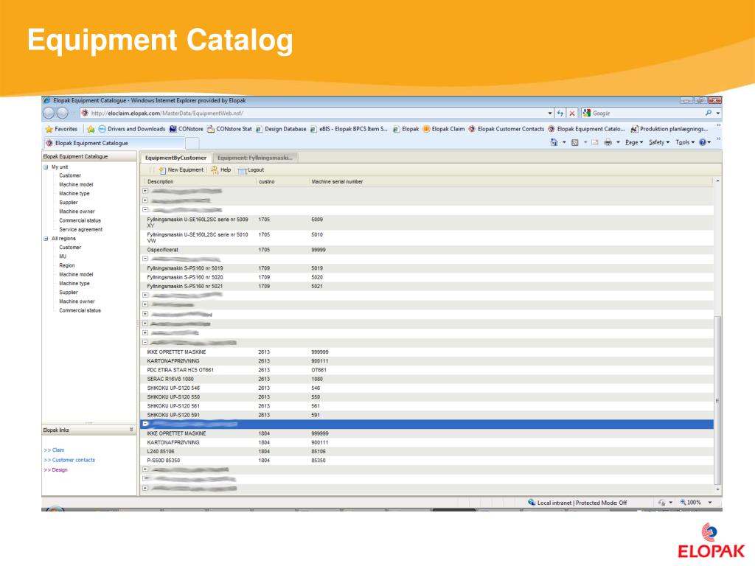The width and height of the screenshot is (755, 566).
Task: Click the blue Help question icon
Action: (703, 142)
